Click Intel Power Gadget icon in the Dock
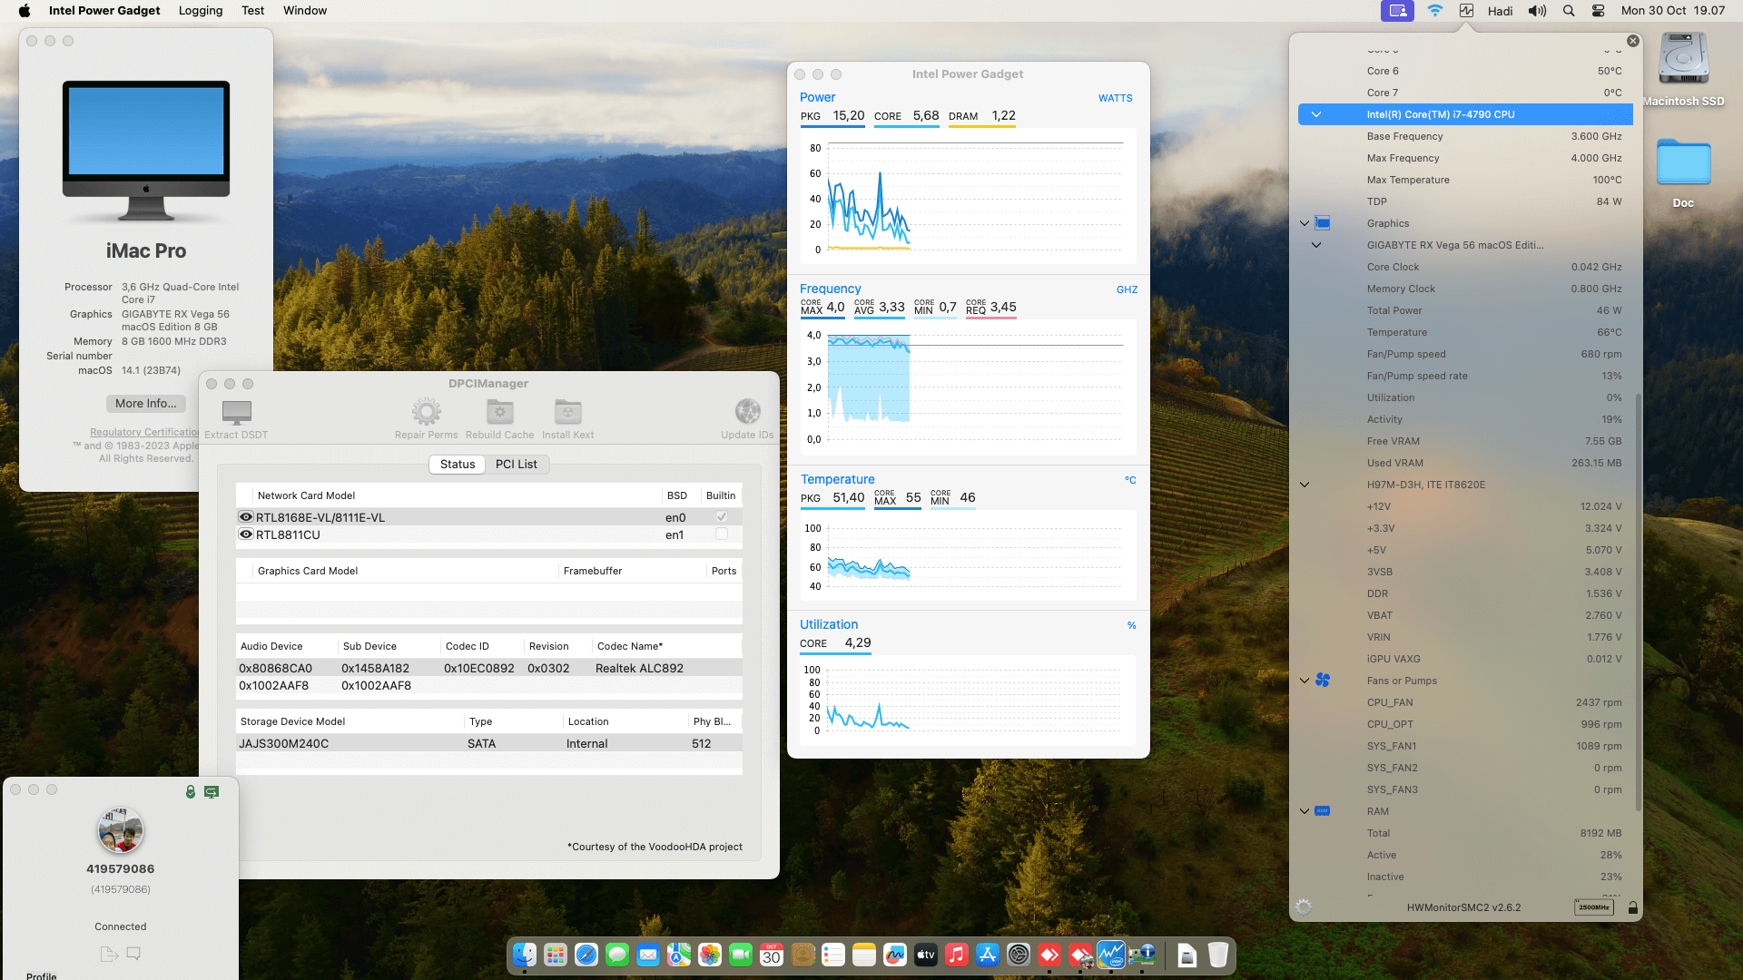Viewport: 1743px width, 980px height. pos(1111,955)
